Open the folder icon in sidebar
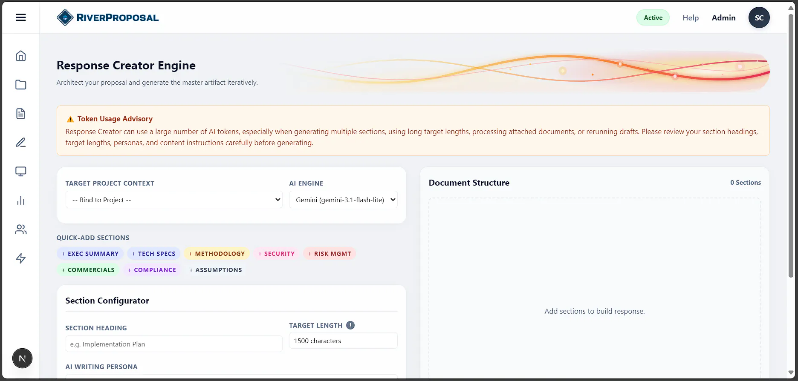Viewport: 798px width, 381px height. coord(21,85)
